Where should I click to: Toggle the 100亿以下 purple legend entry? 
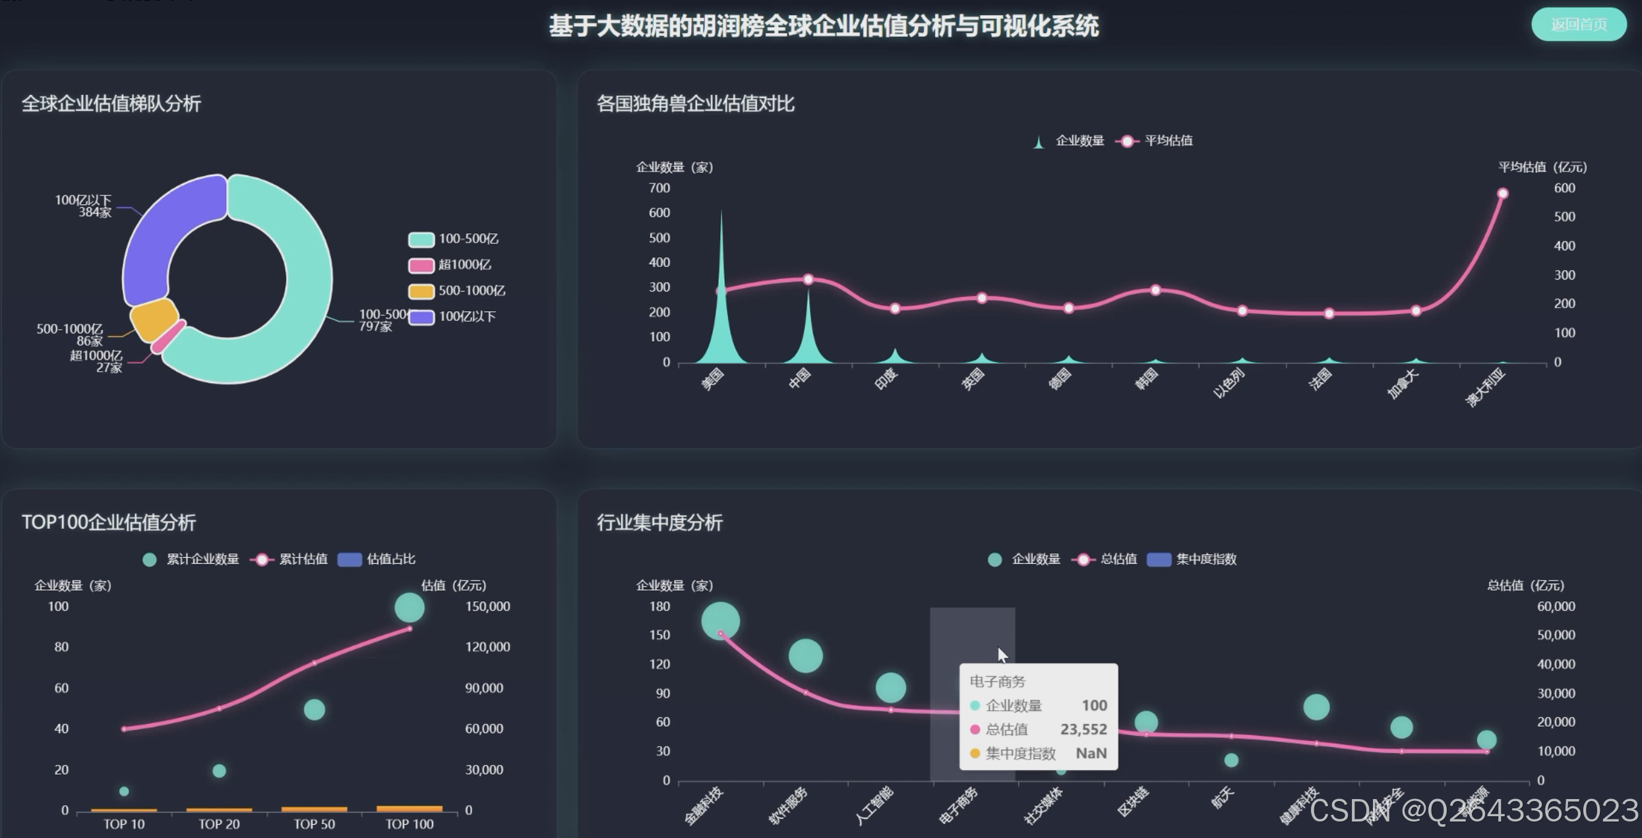tap(421, 317)
